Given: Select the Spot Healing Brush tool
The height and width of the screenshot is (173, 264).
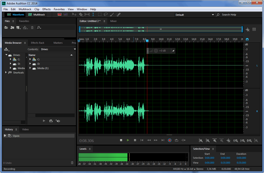Looking at the screenshot, I should tap(118, 15).
